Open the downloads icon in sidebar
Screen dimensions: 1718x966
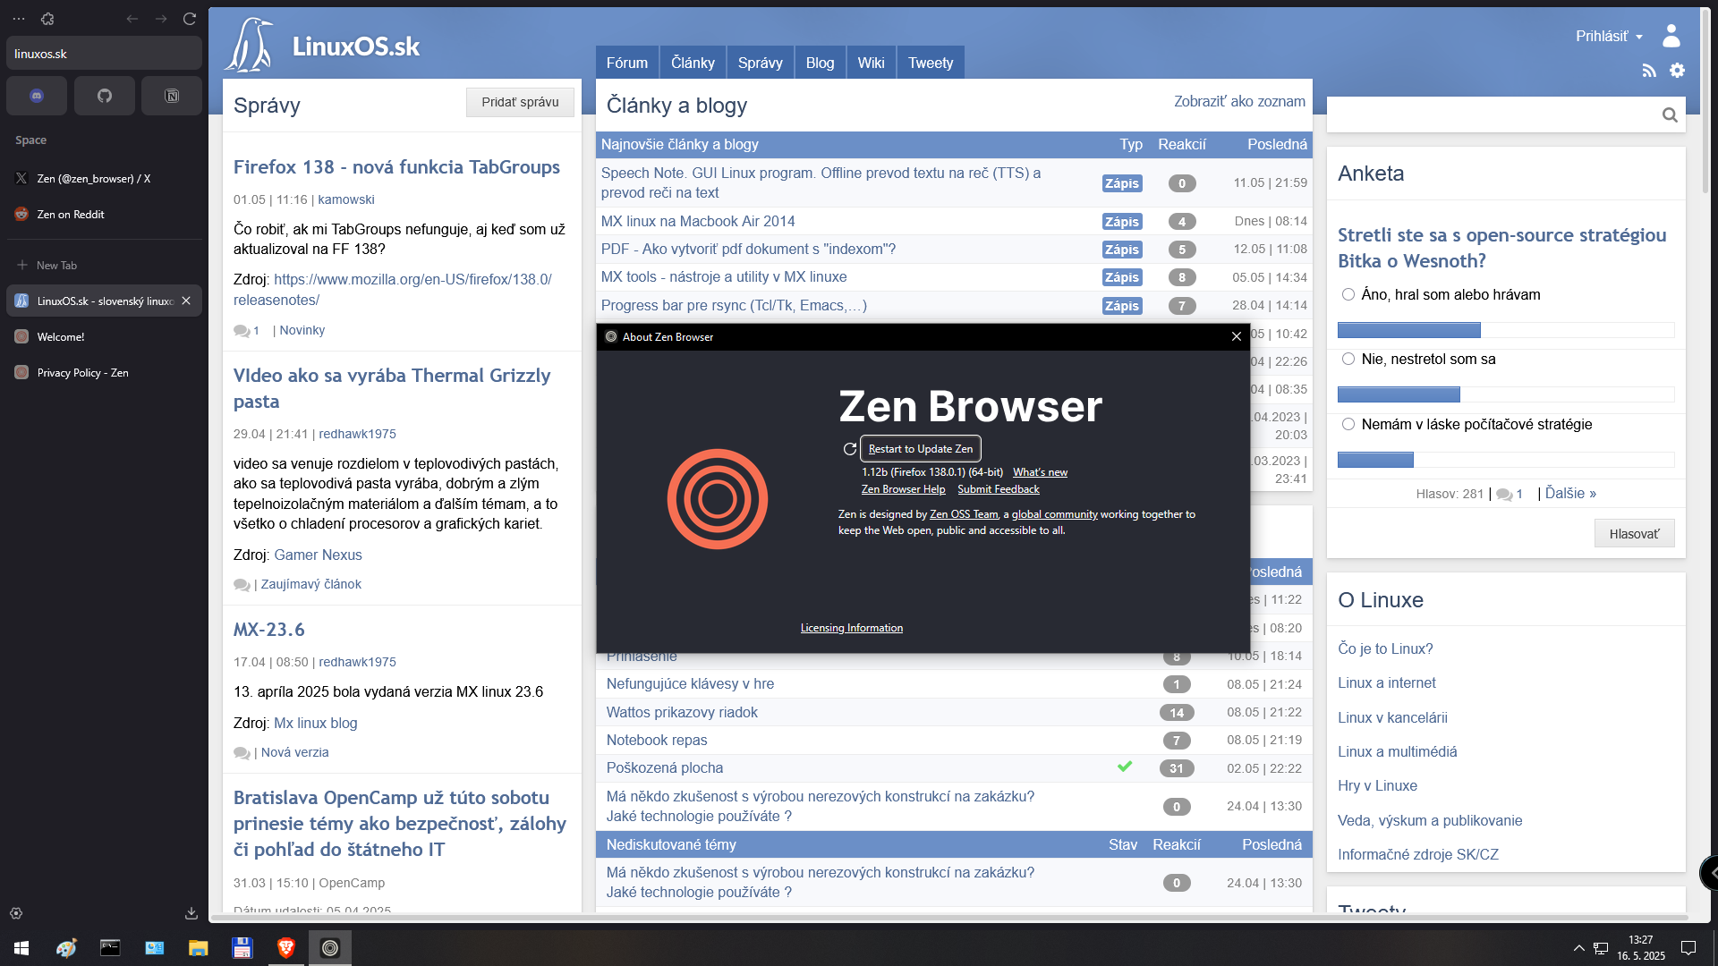pos(191,913)
